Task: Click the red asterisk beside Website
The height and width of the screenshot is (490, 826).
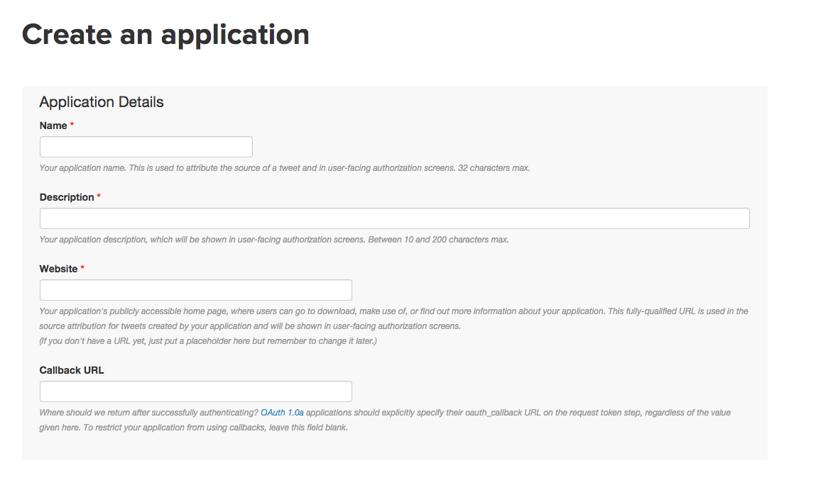Action: (x=82, y=269)
